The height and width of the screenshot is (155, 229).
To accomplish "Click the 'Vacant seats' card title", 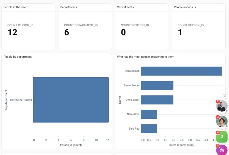I will (x=125, y=7).
